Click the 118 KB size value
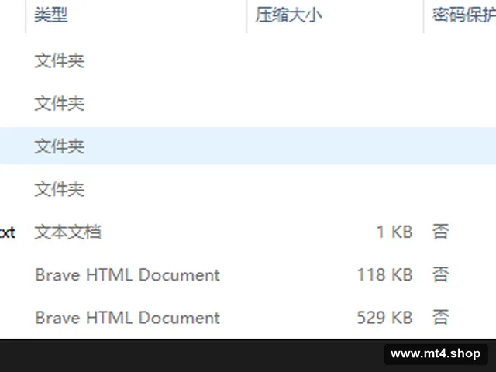 click(385, 274)
